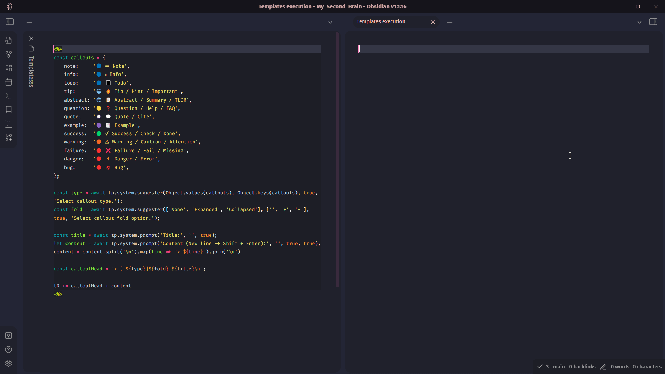665x374 pixels.
Task: Click the left editor vertical scrollbar
Action: (337, 160)
